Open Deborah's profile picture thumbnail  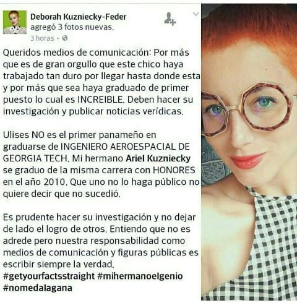pyautogui.click(x=15, y=22)
